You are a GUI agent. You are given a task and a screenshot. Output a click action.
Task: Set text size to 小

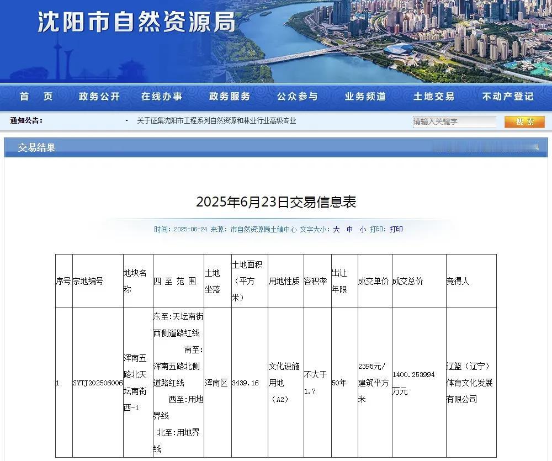click(363, 229)
